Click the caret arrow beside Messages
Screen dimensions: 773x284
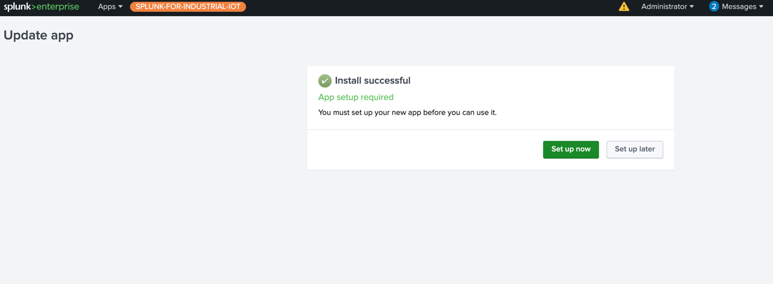pyautogui.click(x=761, y=7)
